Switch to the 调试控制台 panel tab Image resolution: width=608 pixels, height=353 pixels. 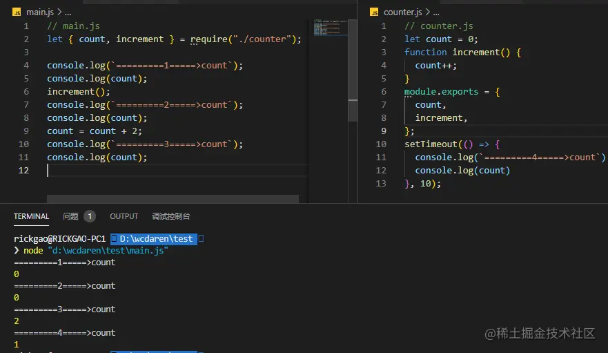point(171,216)
